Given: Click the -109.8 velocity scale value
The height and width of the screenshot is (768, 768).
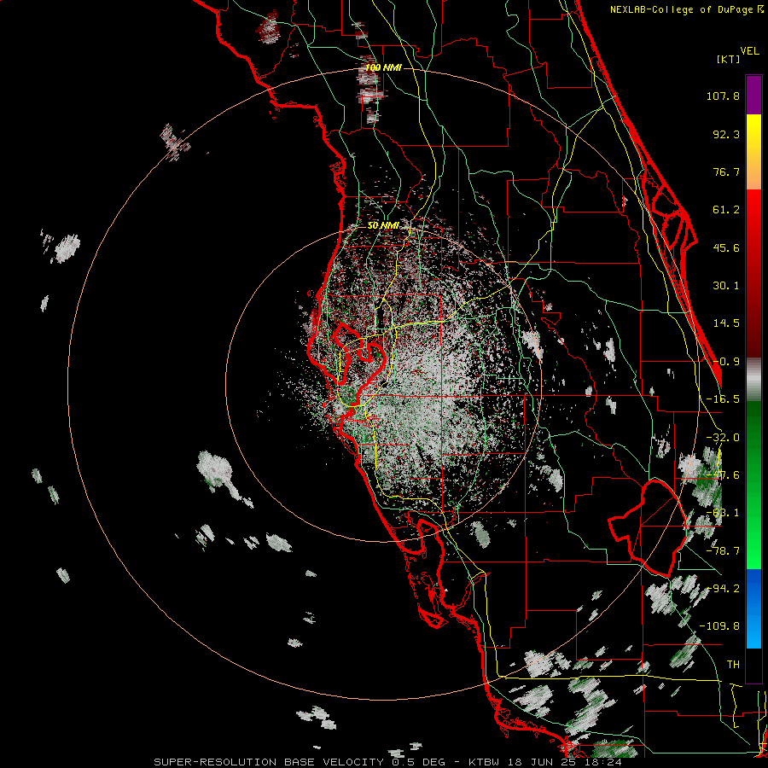Looking at the screenshot, I should (719, 626).
